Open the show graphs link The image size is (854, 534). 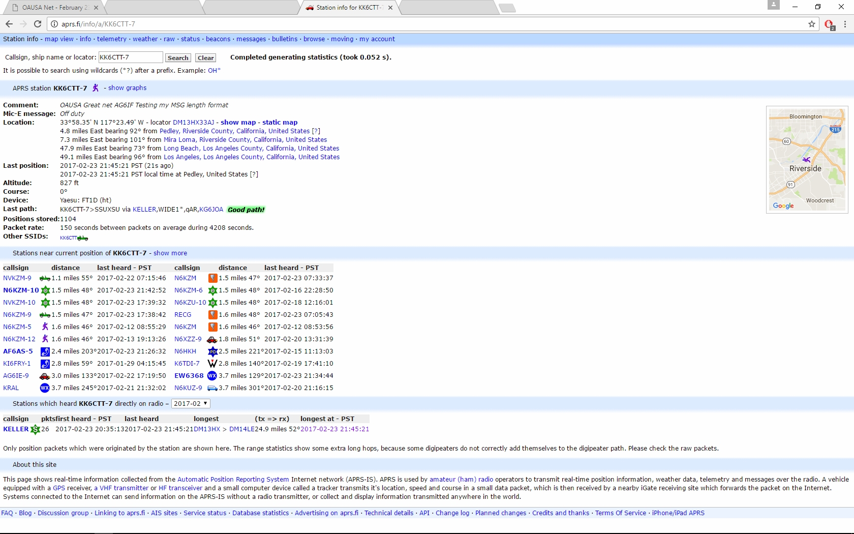(127, 88)
